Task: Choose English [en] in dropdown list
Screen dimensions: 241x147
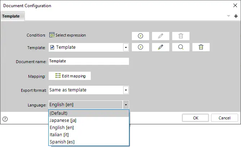Action: (89, 127)
